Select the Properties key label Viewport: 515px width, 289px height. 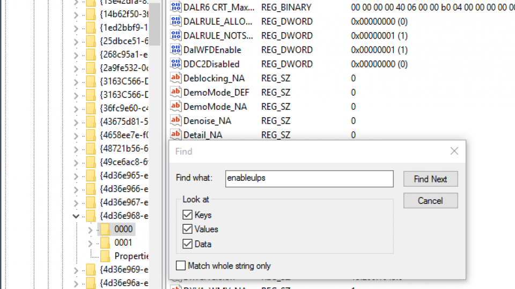(x=131, y=256)
